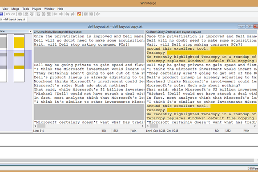Click right pane scrollbar left arrow
Viewport: 258px width, 172px height.
click(x=148, y=126)
